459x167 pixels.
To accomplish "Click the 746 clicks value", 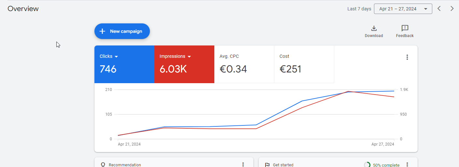I will [x=108, y=69].
